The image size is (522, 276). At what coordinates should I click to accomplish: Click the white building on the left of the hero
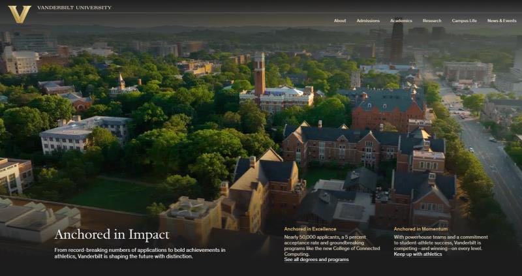click(x=85, y=133)
